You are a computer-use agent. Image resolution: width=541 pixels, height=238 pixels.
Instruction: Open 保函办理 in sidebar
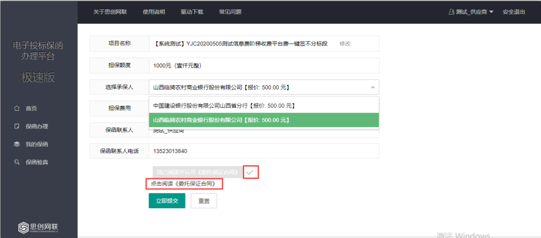tap(37, 127)
